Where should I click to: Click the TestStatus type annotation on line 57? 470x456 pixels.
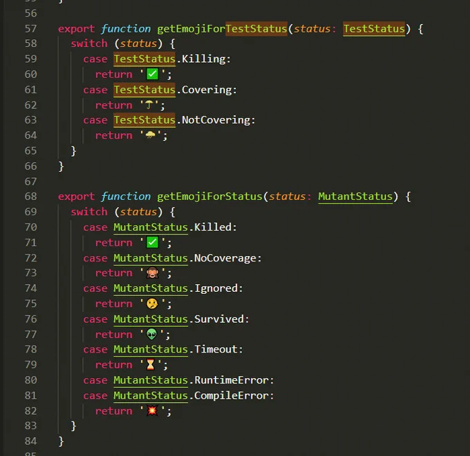(374, 29)
